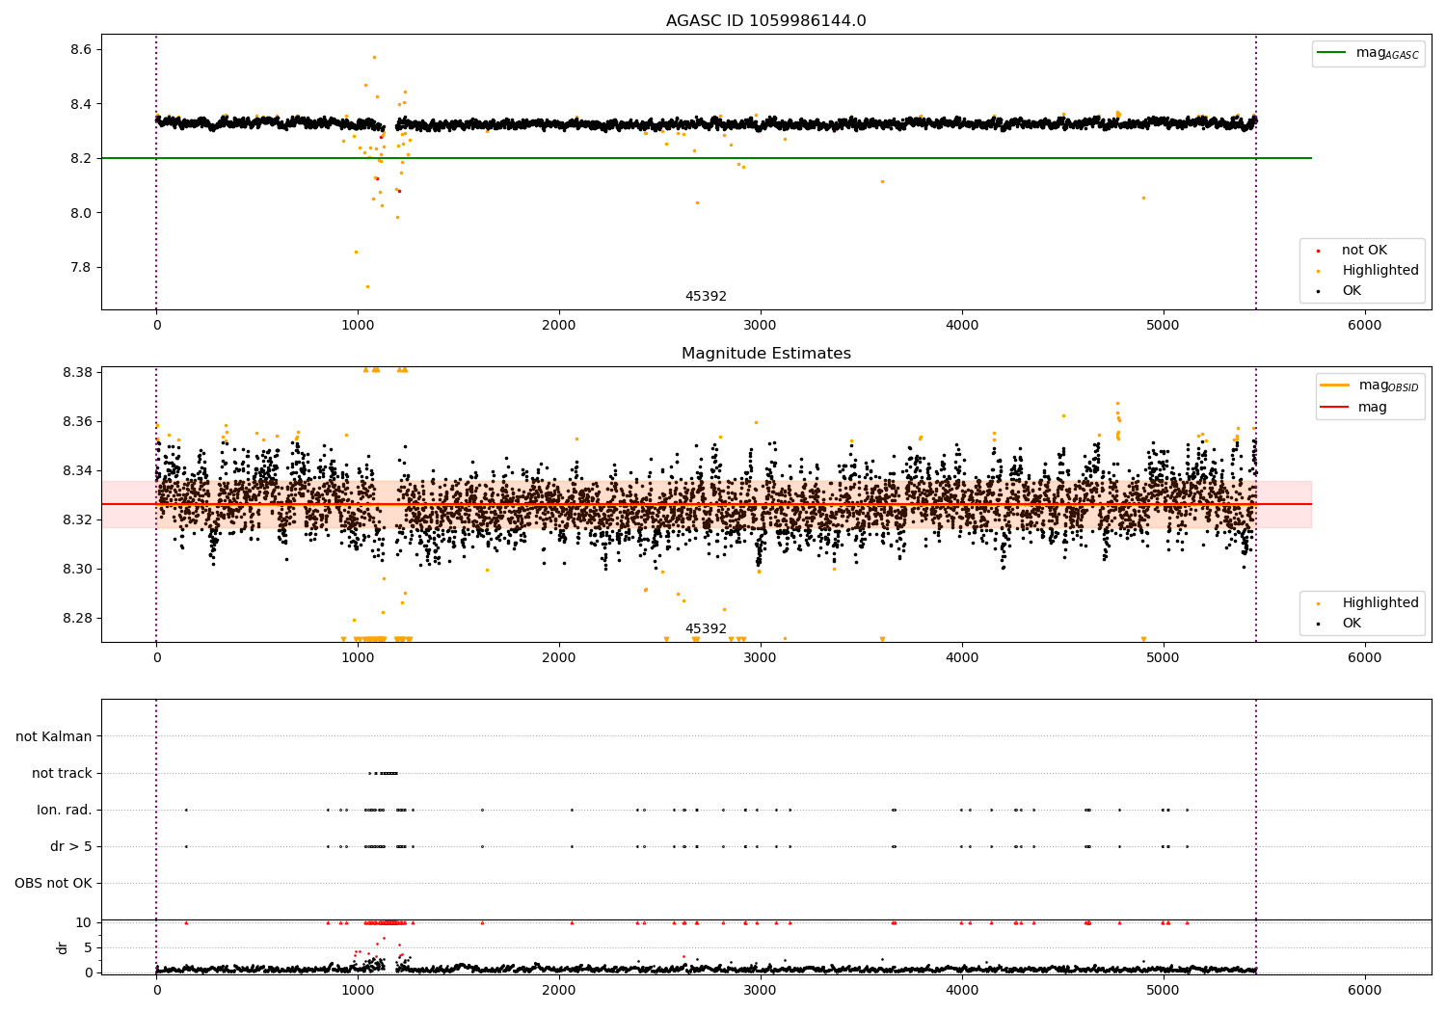
Task: Select the green mag AGASC legend line
Action: (x=1332, y=53)
